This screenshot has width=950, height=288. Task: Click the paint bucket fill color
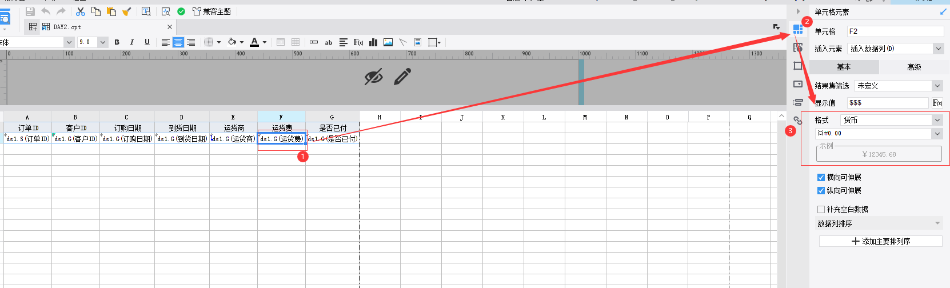[232, 42]
